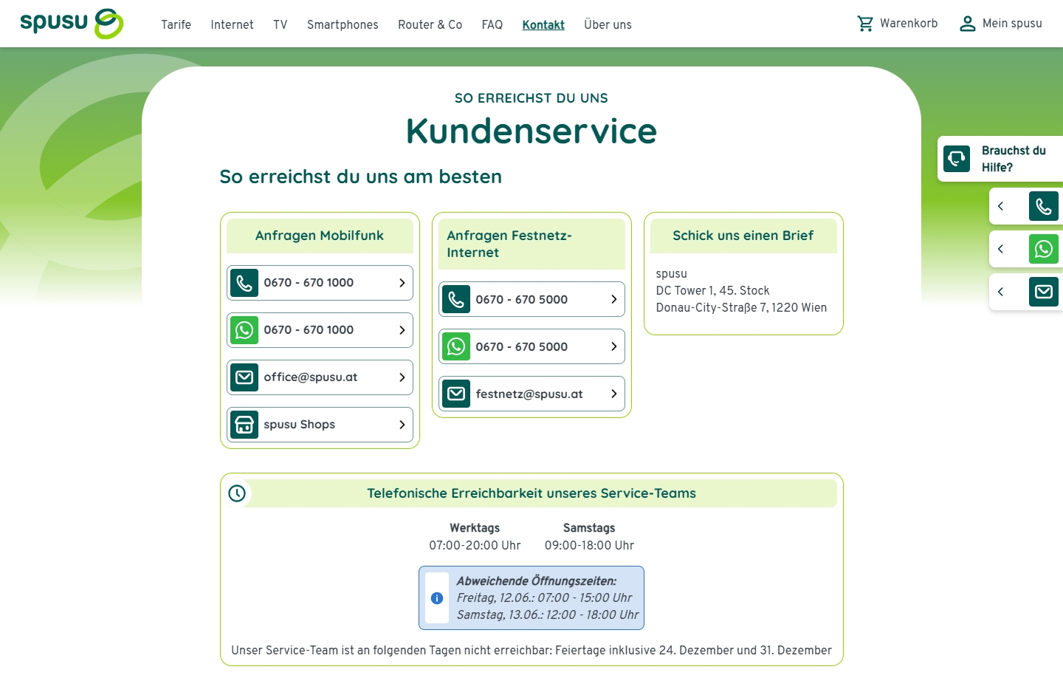Image resolution: width=1063 pixels, height=678 pixels.
Task: Click mail icon next to office@spusu.at
Action: [244, 377]
